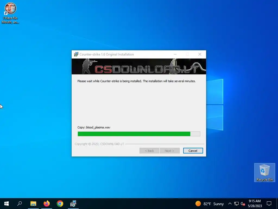The width and height of the screenshot is (278, 209).
Task: Select the Recycle Bin desktop icon
Action: (x=264, y=173)
